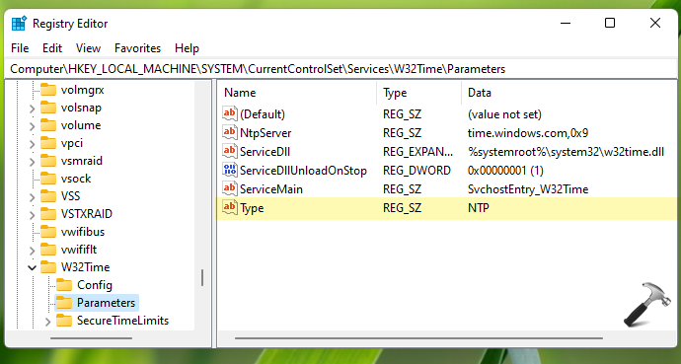This screenshot has width=681, height=364.
Task: Open the View menu
Action: pyautogui.click(x=88, y=48)
